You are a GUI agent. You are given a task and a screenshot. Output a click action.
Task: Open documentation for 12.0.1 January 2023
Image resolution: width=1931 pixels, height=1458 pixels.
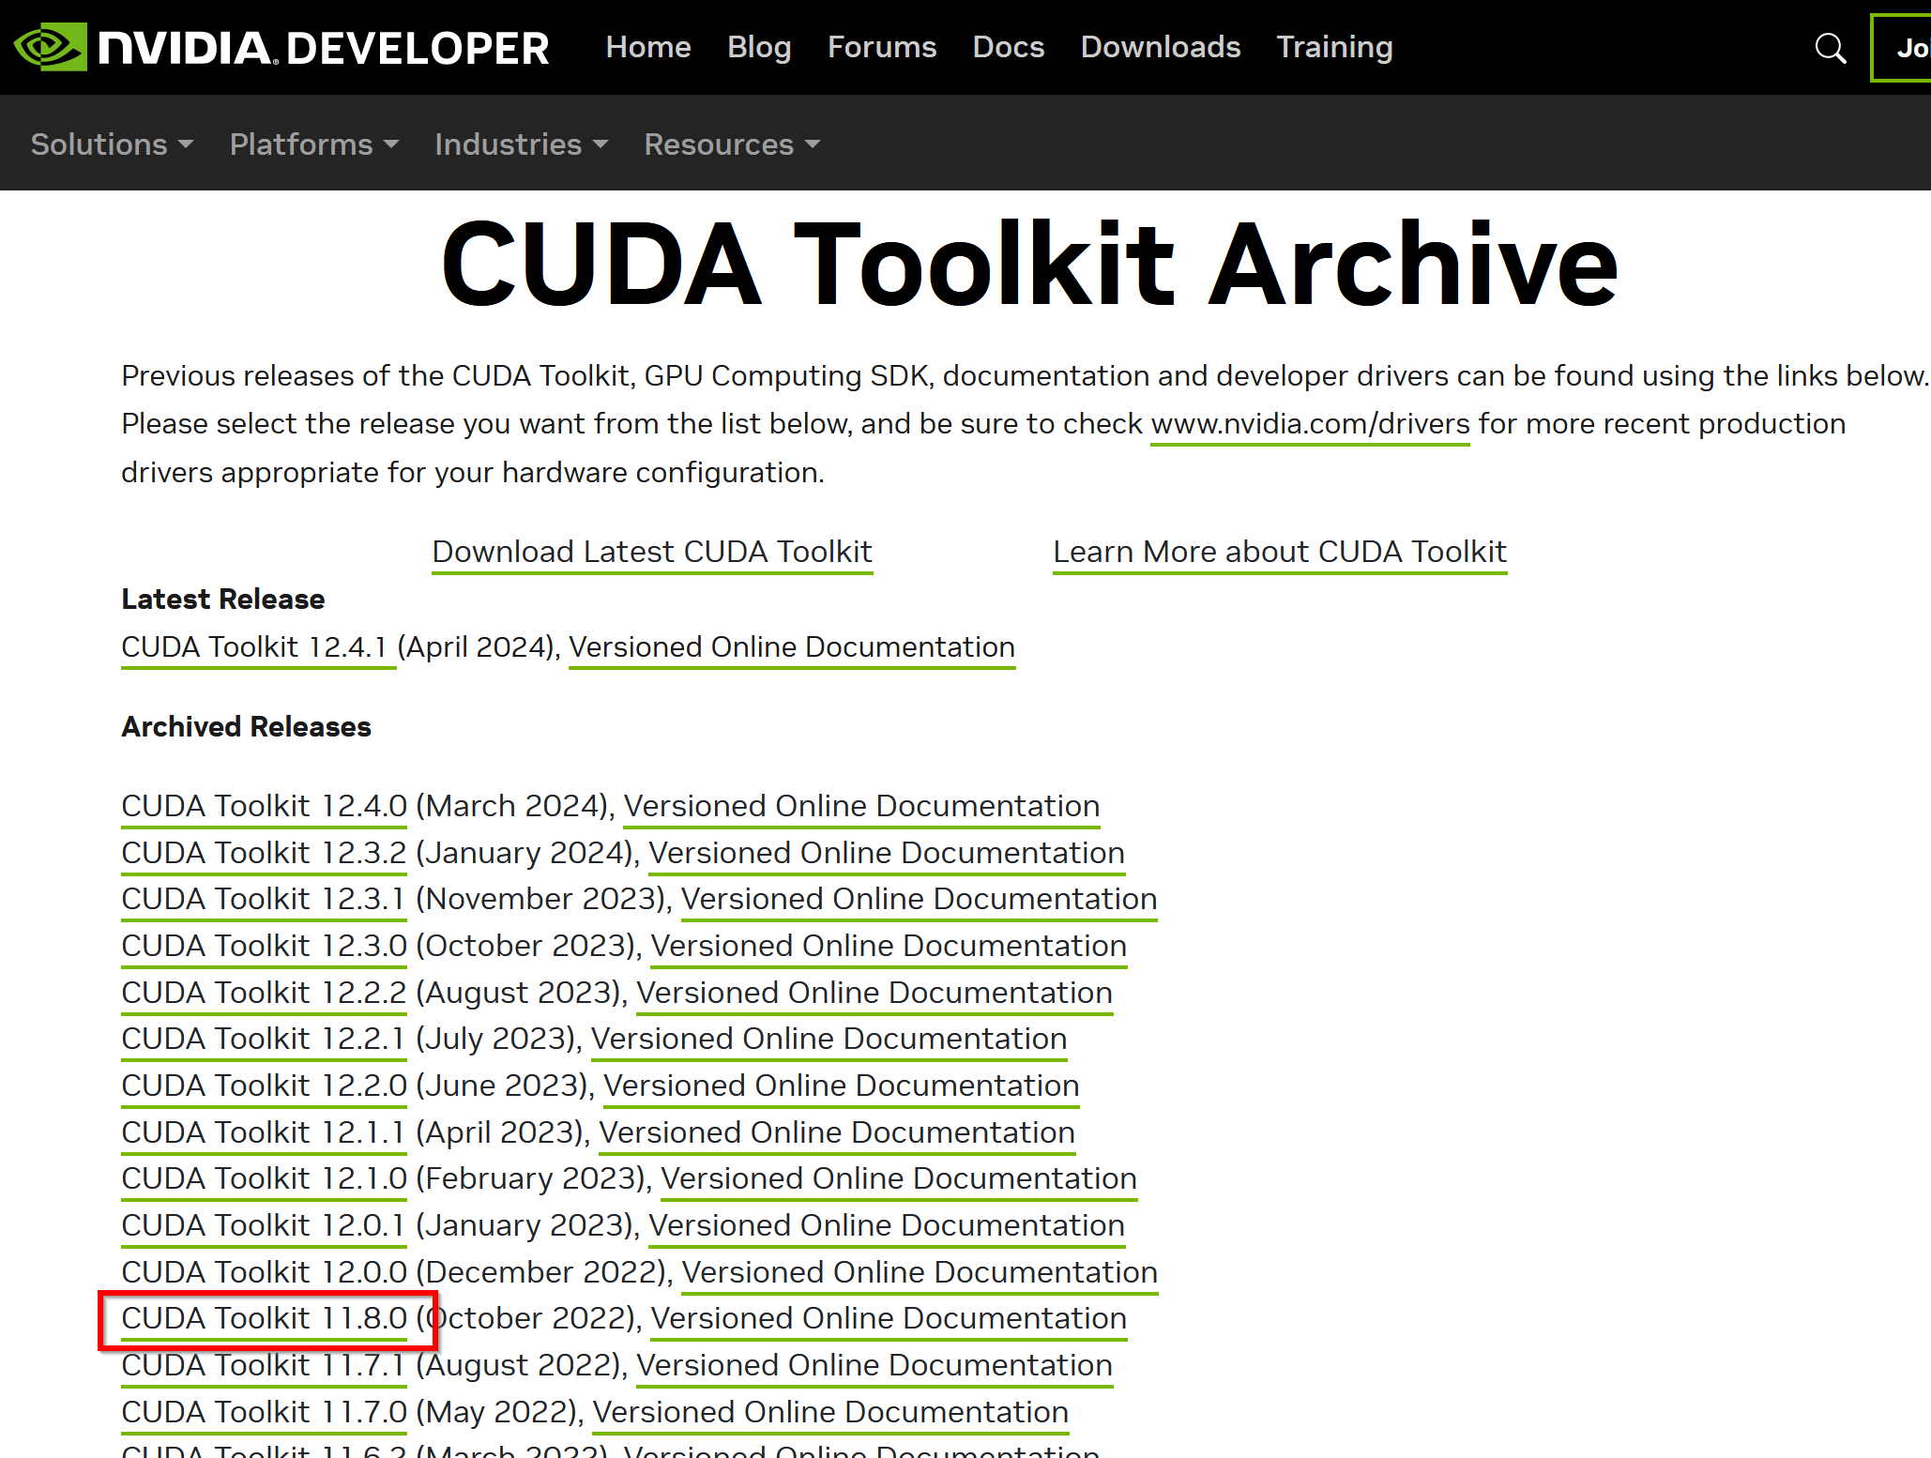point(887,1225)
